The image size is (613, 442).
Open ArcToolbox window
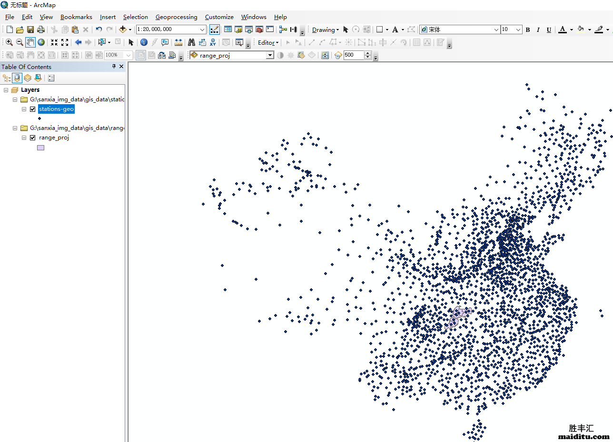pyautogui.click(x=259, y=29)
